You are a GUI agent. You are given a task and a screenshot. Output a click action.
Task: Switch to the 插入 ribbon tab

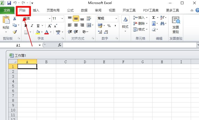click(36, 10)
